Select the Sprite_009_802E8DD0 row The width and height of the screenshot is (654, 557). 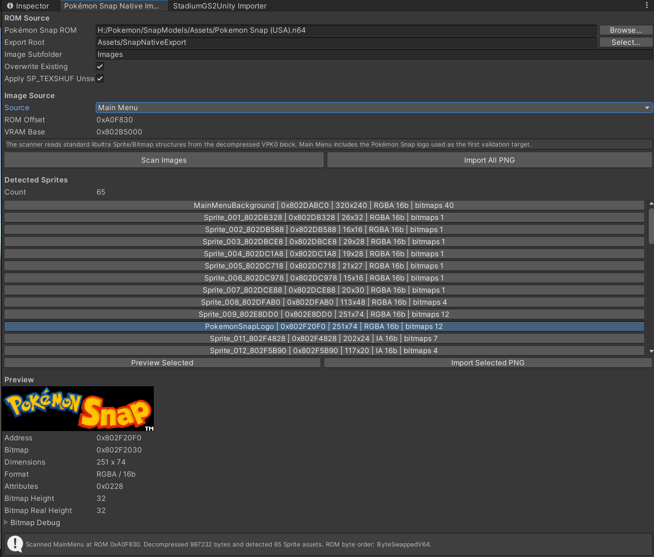coord(324,314)
